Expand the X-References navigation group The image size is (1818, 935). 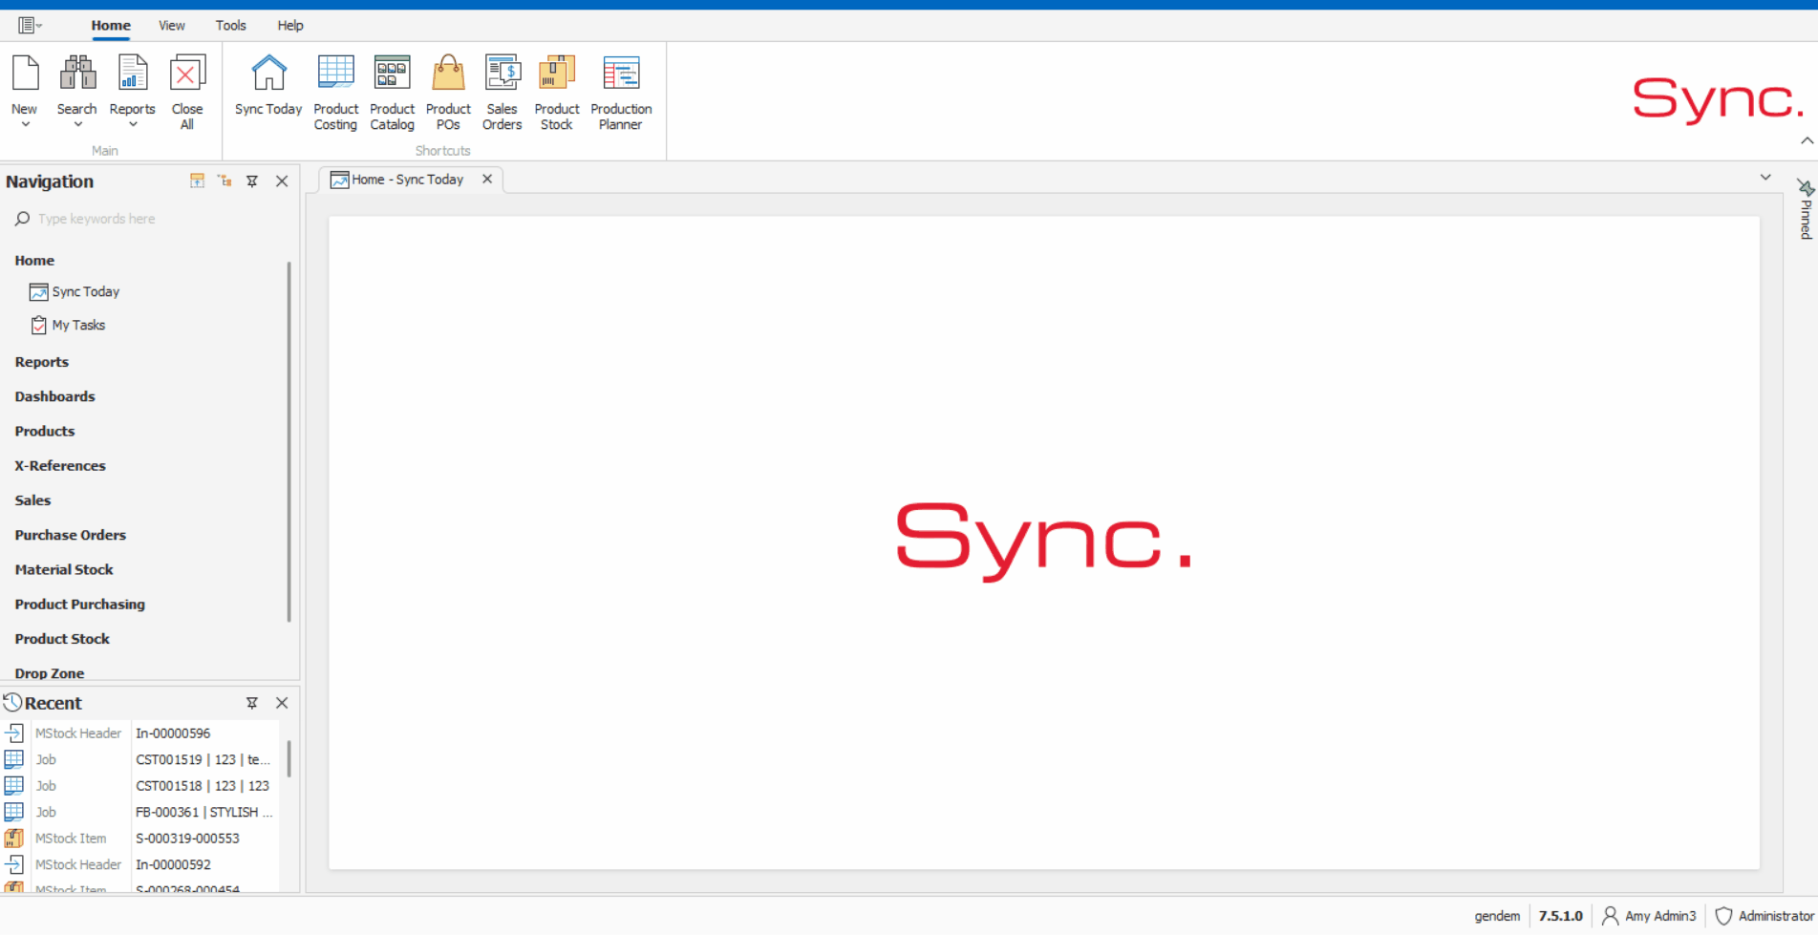(x=60, y=466)
